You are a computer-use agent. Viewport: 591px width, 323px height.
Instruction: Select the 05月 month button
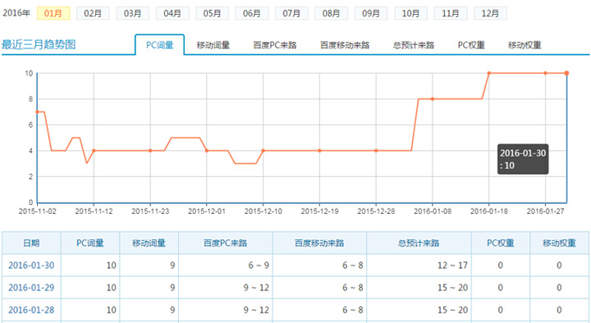[213, 14]
